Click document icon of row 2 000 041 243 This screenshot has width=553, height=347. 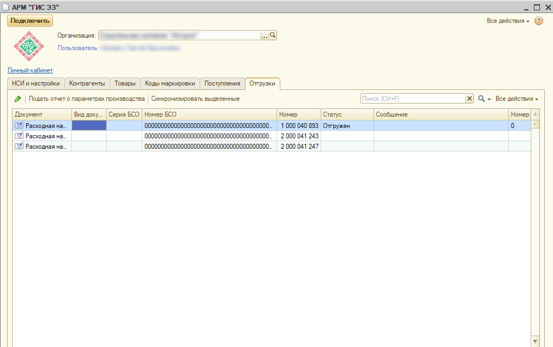(x=19, y=136)
